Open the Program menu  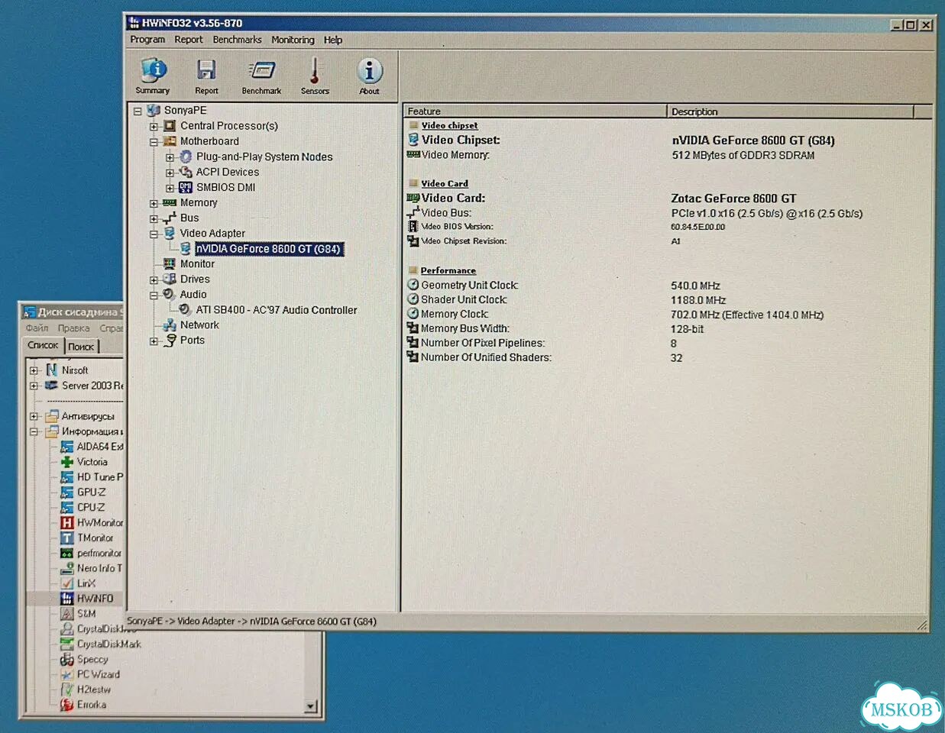147,40
